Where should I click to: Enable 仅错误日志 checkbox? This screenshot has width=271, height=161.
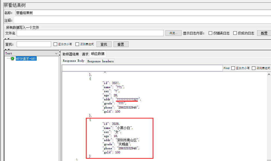pyautogui.click(x=210, y=33)
